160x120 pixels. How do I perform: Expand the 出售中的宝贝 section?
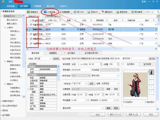click(1, 101)
